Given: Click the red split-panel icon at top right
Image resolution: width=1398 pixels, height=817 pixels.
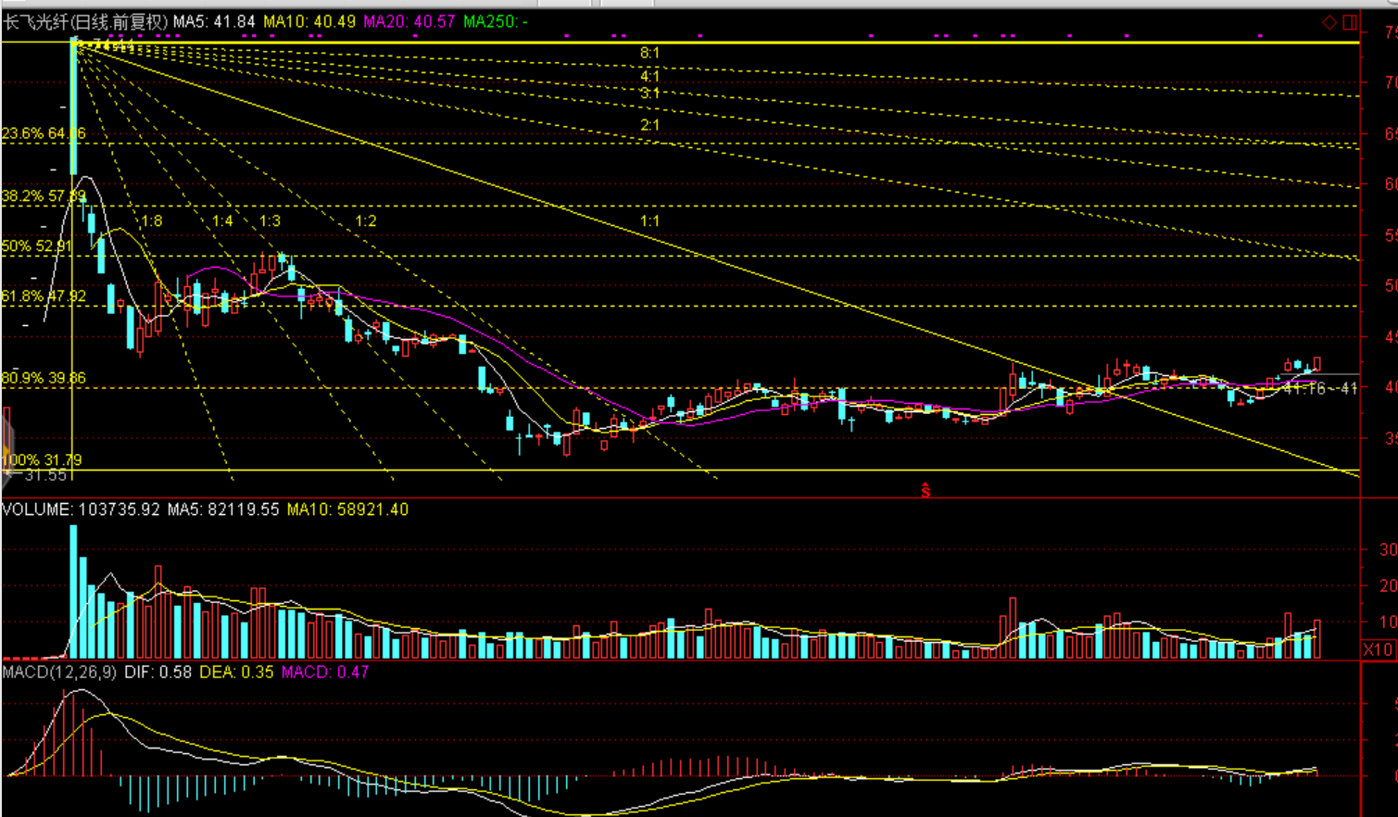Looking at the screenshot, I should [1350, 21].
